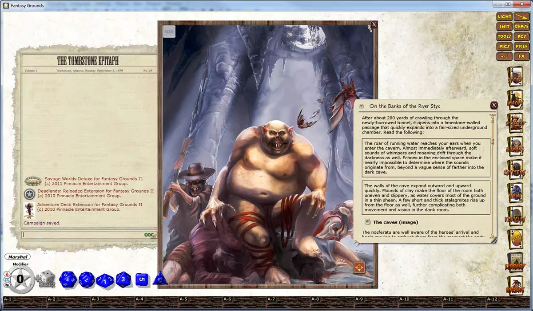Open the FX effects button

521,56
